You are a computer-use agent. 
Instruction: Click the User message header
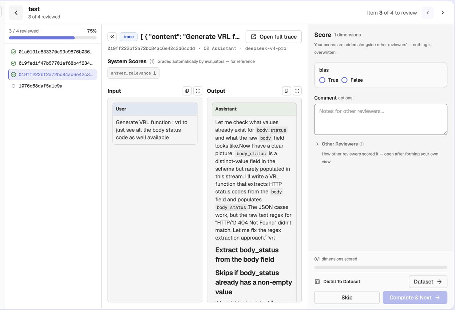click(155, 109)
